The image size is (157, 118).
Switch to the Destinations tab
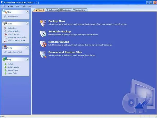pos(65,10)
